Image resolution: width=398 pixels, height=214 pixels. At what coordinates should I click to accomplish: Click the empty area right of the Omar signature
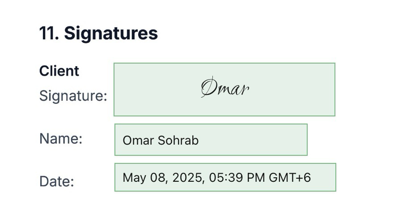292,90
